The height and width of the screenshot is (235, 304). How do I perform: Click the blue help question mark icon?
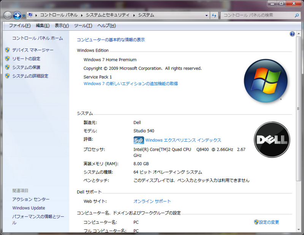pos(292,34)
